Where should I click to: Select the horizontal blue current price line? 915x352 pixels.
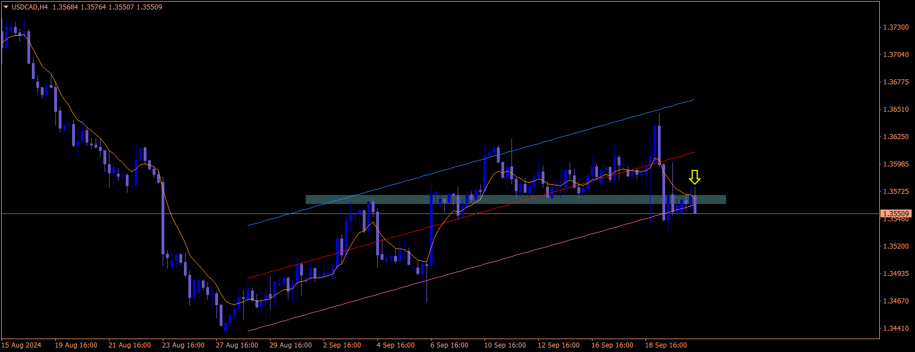pyautogui.click(x=440, y=213)
